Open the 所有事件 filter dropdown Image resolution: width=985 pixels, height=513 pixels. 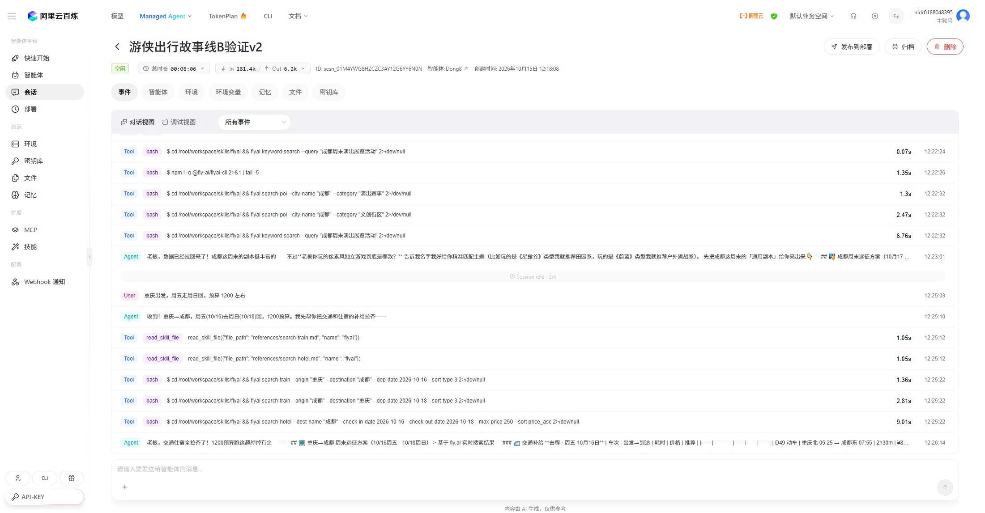(x=254, y=122)
